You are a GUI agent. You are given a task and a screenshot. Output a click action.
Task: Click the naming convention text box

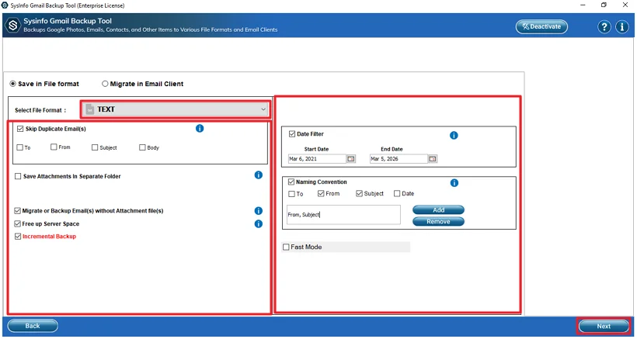point(343,215)
